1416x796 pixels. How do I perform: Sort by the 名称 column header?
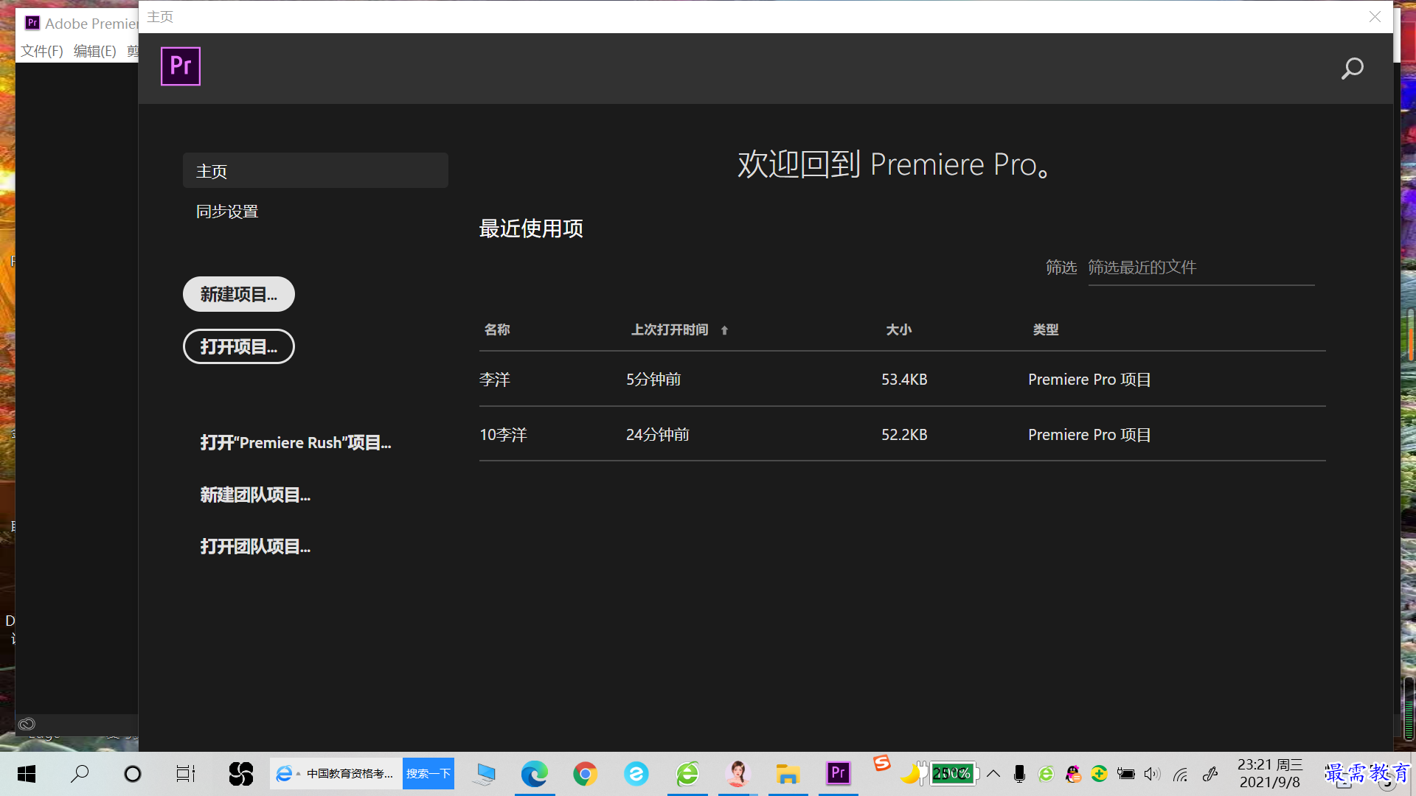coord(497,329)
